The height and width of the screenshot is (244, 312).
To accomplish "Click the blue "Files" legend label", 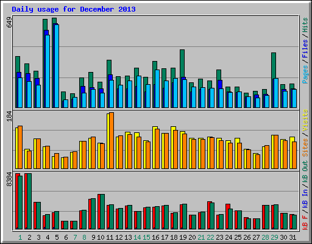I will [x=305, y=49].
